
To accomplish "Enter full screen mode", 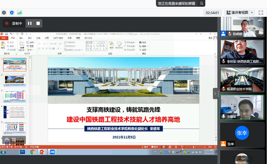I will 261,13.
